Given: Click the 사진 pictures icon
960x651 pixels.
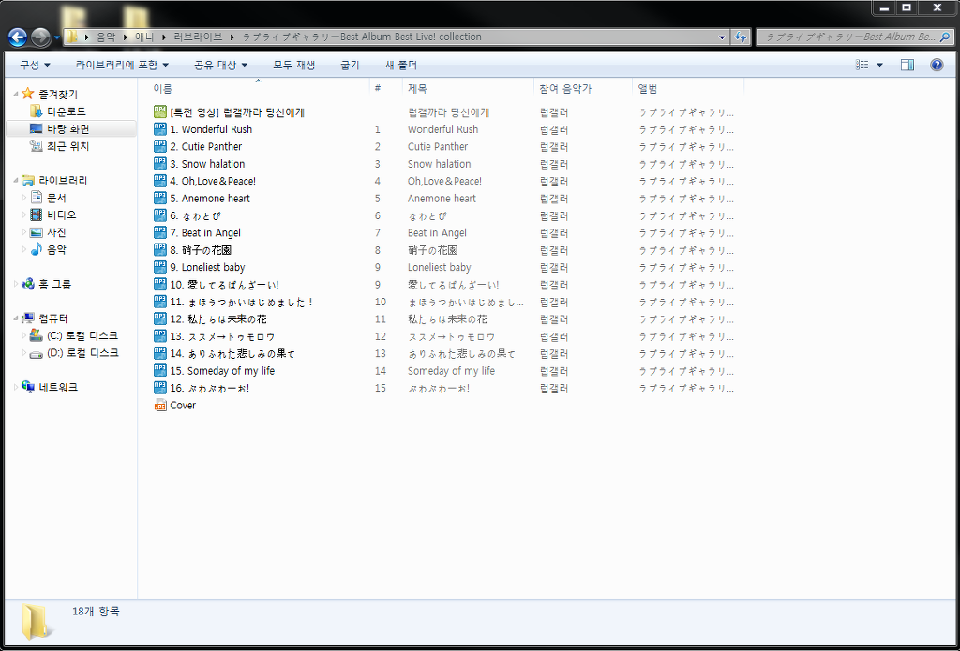Looking at the screenshot, I should (37, 232).
